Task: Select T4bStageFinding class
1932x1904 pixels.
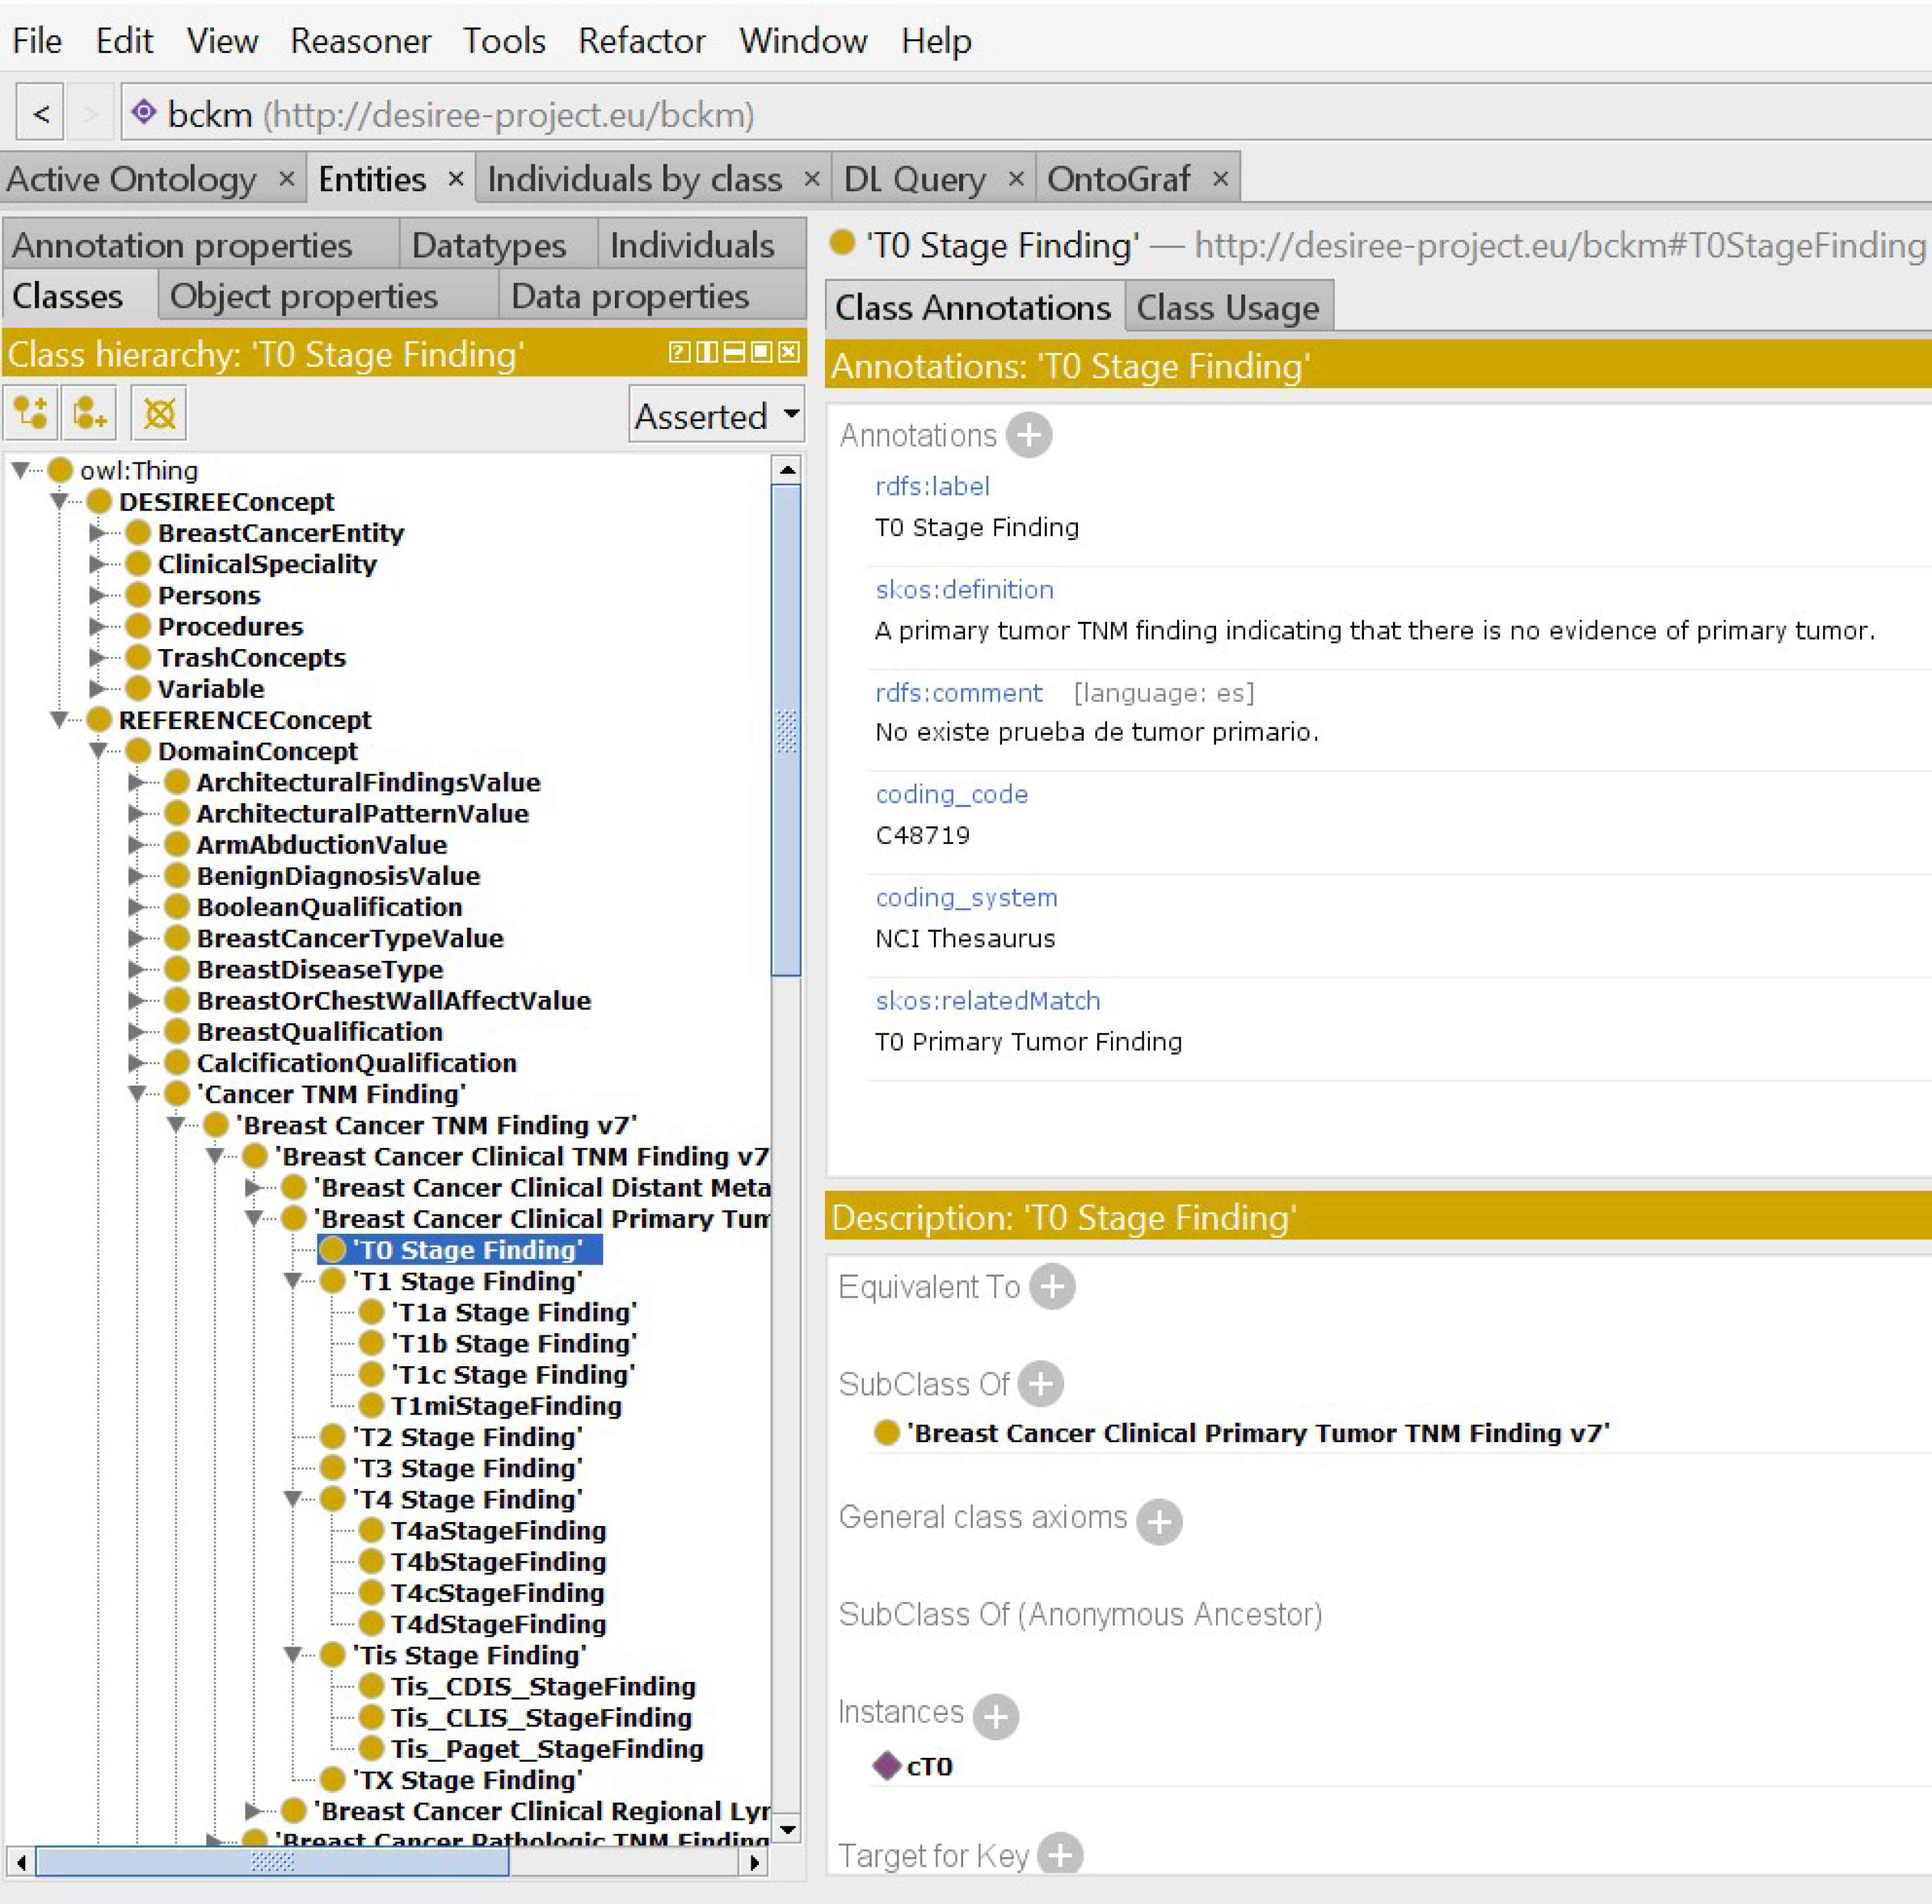Action: [498, 1561]
